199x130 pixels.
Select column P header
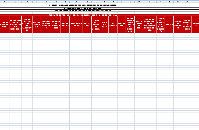coord(76,2)
